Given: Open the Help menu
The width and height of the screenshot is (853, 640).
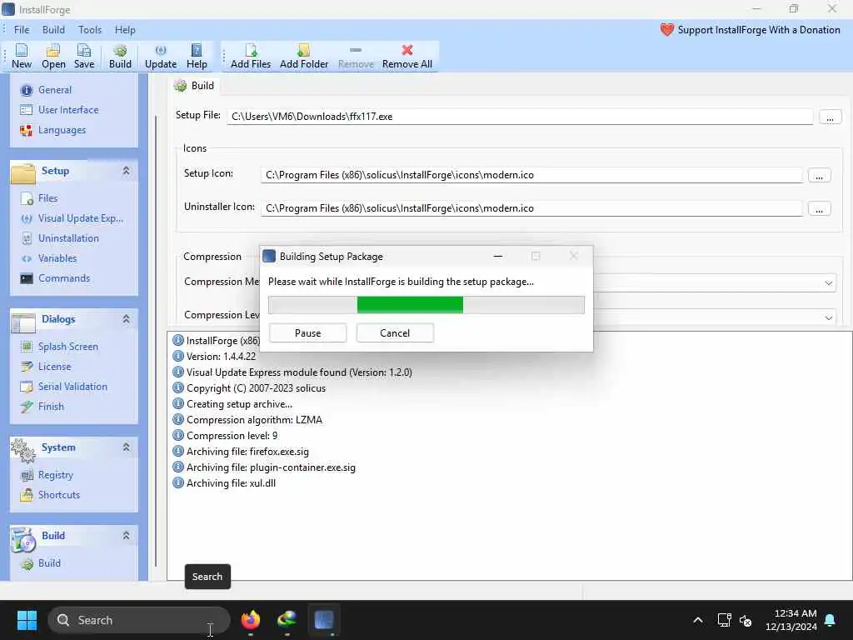Looking at the screenshot, I should point(125,30).
